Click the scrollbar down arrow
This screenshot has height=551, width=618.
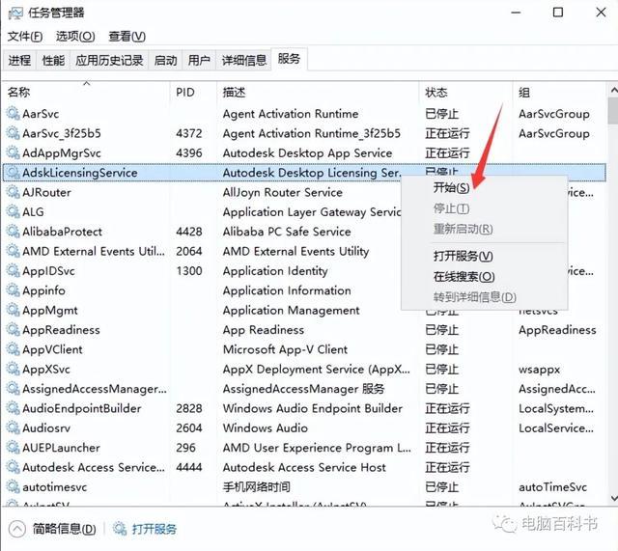613,498
